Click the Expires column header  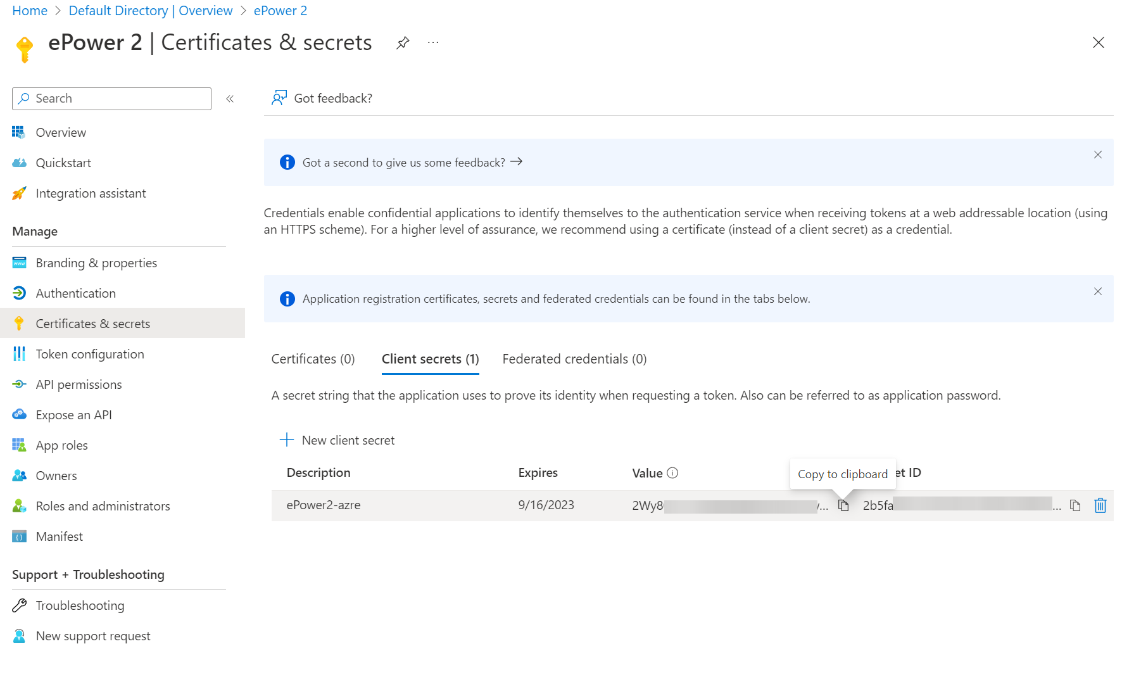coord(538,472)
